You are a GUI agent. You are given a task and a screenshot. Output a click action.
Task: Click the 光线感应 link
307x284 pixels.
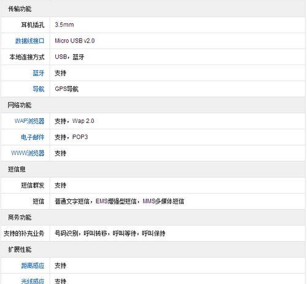[x=33, y=281]
